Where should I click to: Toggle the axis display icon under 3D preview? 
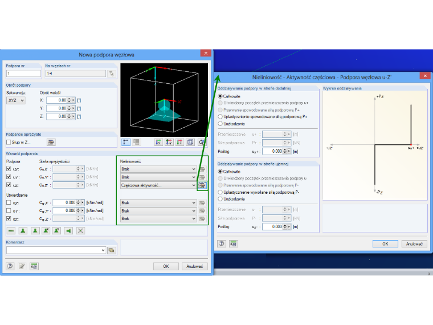[126, 143]
